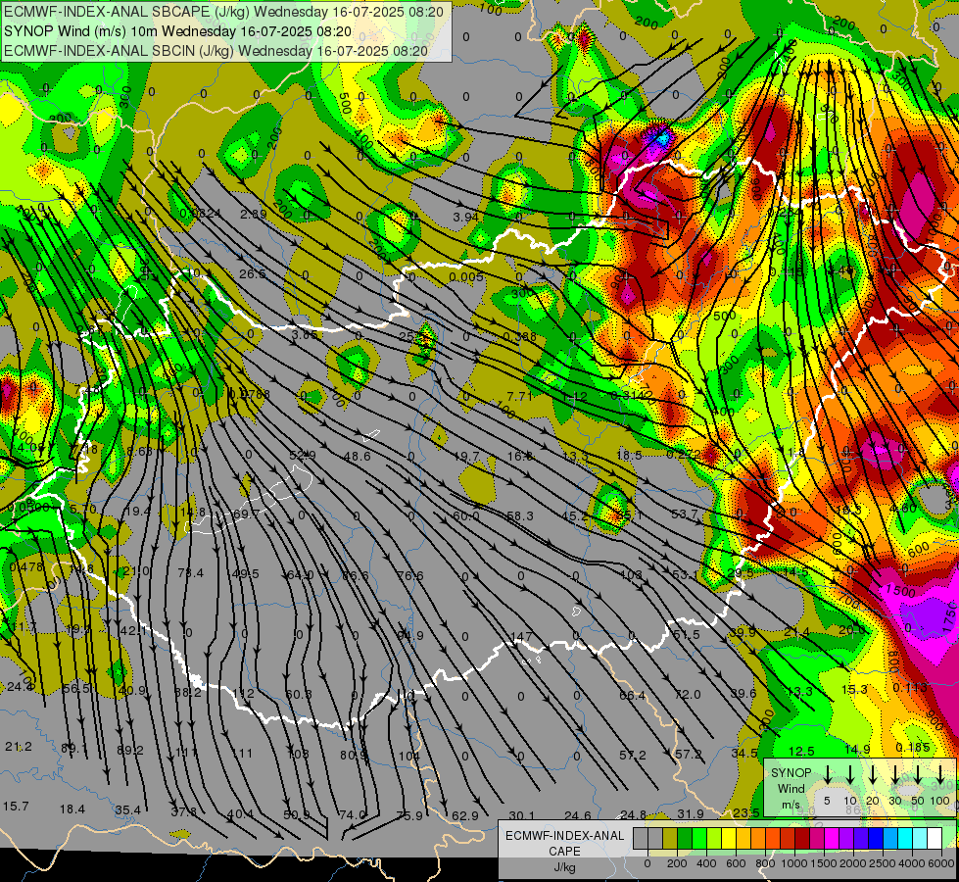Screen dimensions: 959x882
Task: Click the 2500 tick label under color bar
Action: coord(883,863)
